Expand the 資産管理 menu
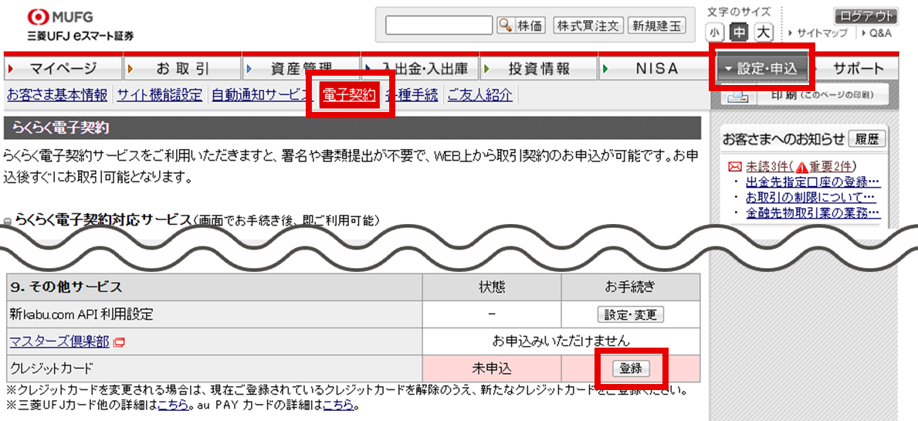The image size is (918, 421). [301, 69]
